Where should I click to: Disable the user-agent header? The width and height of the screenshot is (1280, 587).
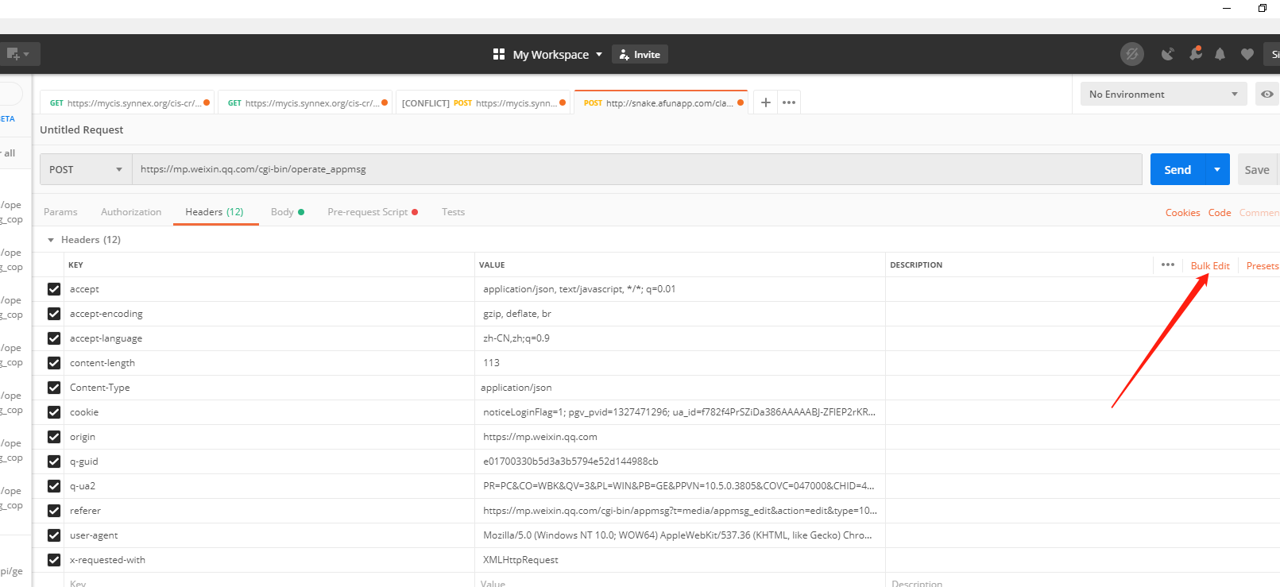(x=54, y=535)
